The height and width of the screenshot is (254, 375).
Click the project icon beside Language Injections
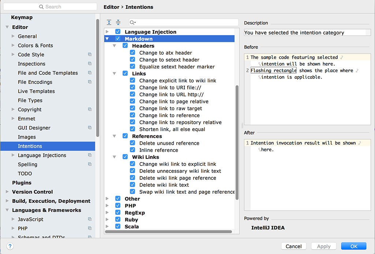pyautogui.click(x=90, y=155)
